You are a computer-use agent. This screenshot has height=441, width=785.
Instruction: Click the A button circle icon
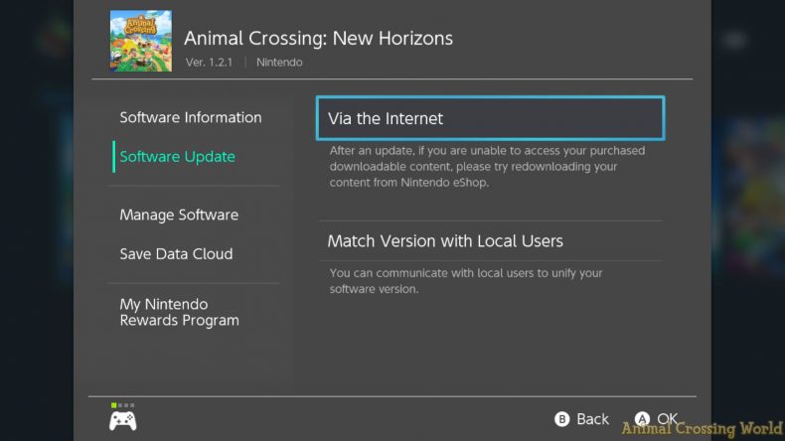pyautogui.click(x=642, y=418)
